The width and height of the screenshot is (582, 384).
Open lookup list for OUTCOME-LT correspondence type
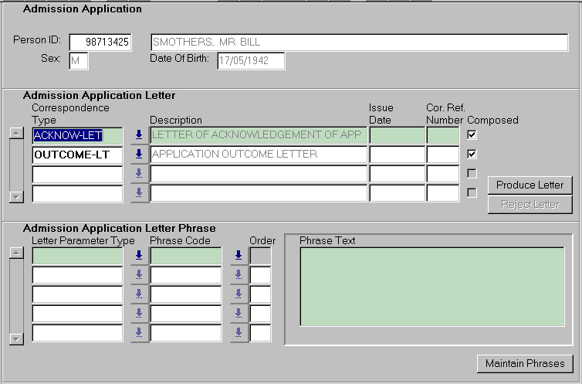click(x=139, y=155)
